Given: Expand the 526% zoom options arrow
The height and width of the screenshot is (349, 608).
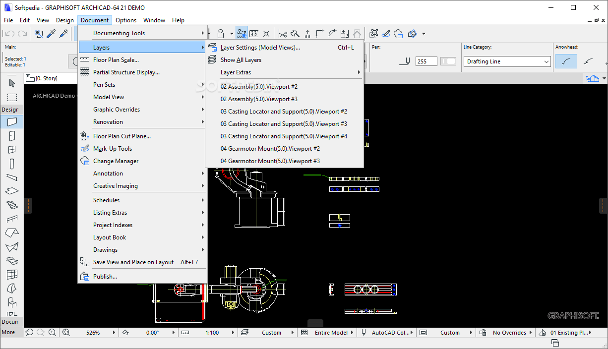Looking at the screenshot, I should pos(115,333).
